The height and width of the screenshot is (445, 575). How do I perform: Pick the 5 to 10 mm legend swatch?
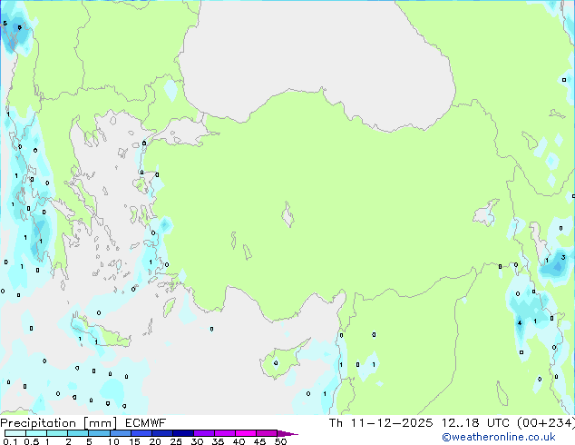coord(99,433)
